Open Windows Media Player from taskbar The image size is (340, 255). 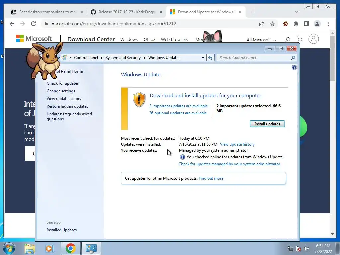49,248
